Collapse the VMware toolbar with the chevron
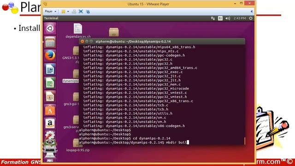Image resolution: width=295 pixels, height=166 pixels. coord(252,12)
